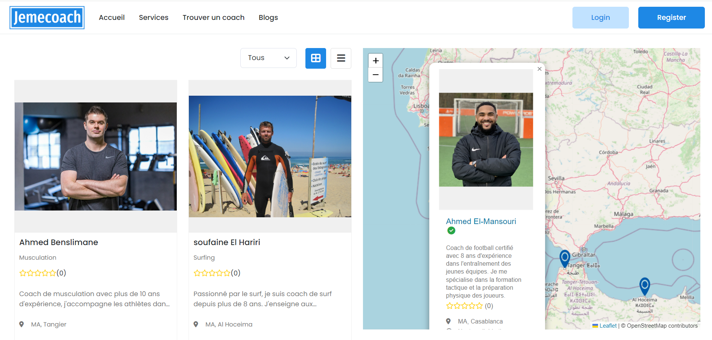Image resolution: width=712 pixels, height=340 pixels.
Task: Close the Ahmed El-Mansouri map popup
Action: 539,69
